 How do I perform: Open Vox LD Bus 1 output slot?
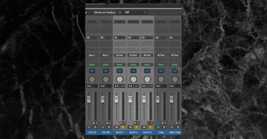pyautogui.click(x=92, y=55)
